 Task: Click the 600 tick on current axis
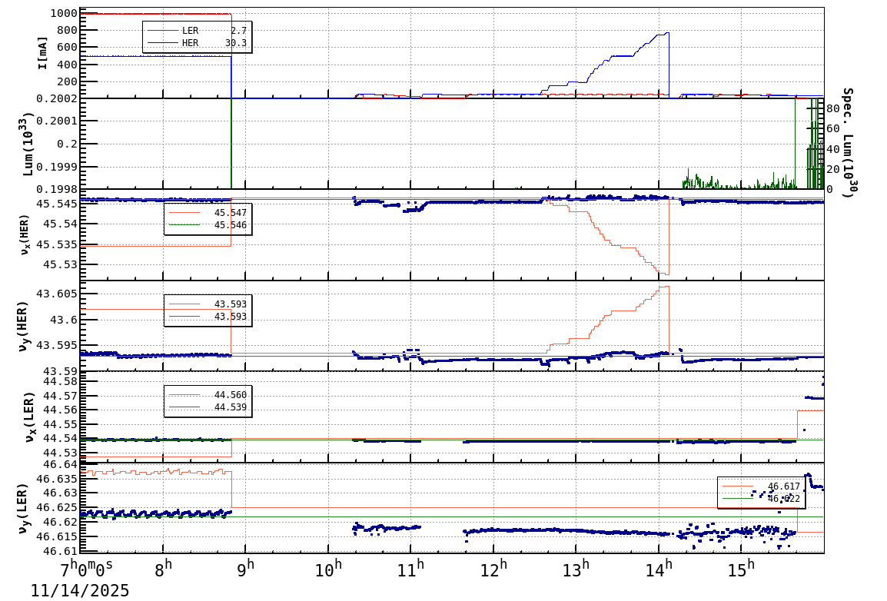(68, 48)
